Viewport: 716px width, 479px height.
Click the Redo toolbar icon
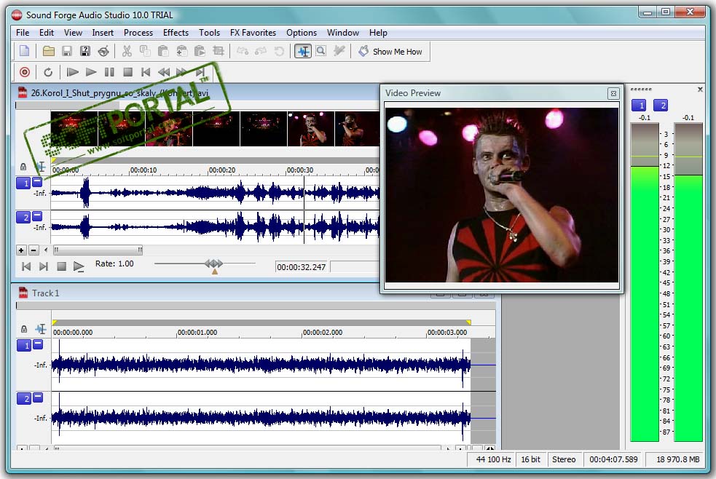[261, 51]
